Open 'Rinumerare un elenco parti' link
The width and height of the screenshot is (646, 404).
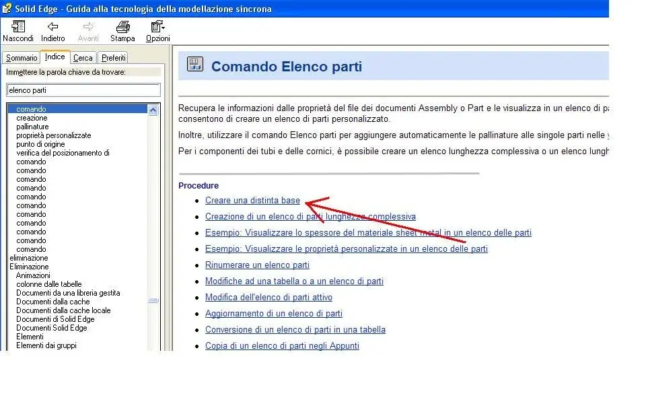[x=257, y=265]
